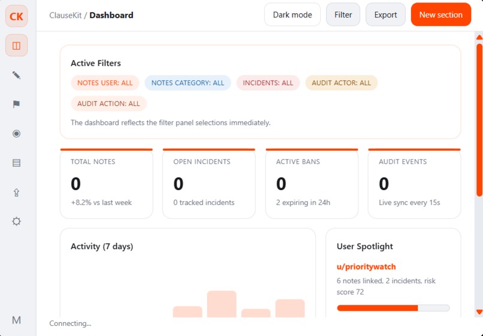Click the 'Active Filters' heading
Image resolution: width=483 pixels, height=336 pixels.
[x=96, y=63]
